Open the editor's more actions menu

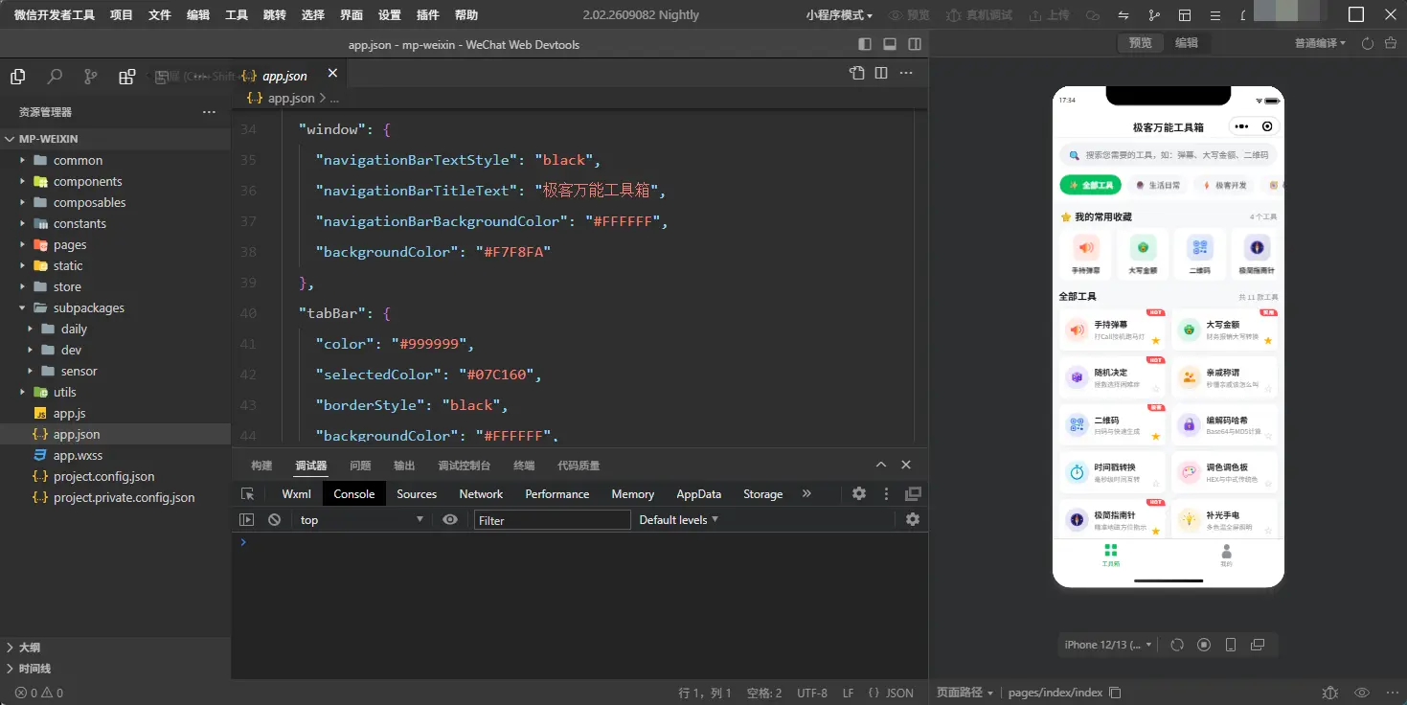(x=906, y=73)
